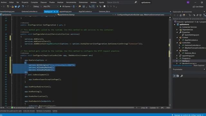Open the Archivo menu

4,2
